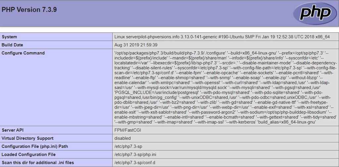339x167 pixels.
Task: Click the '/etc/php7.3-sp/php.ini' value
Action: click(135, 154)
